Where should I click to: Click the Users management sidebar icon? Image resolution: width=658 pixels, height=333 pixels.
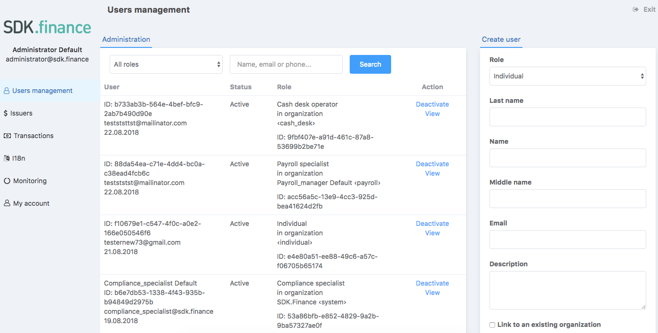(x=7, y=91)
